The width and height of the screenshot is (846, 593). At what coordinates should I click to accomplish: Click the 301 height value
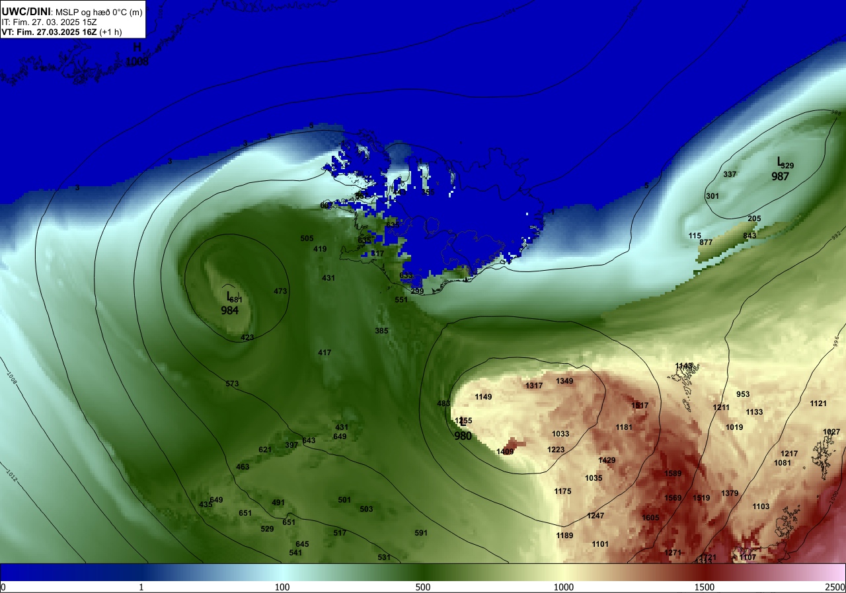click(712, 196)
